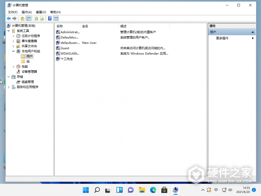Screen dimensions: 261x196
Task: Open Task View on taskbar
Action: click(108, 190)
